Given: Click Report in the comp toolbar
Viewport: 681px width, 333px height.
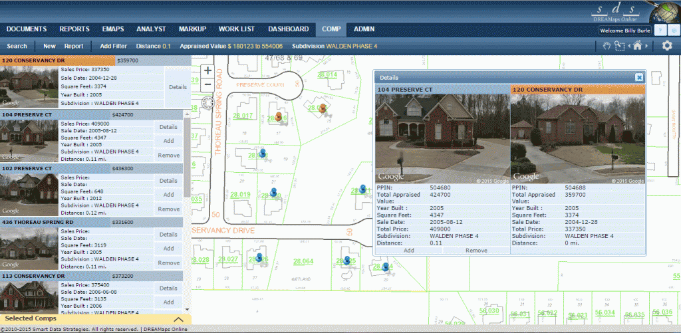Looking at the screenshot, I should (x=74, y=46).
